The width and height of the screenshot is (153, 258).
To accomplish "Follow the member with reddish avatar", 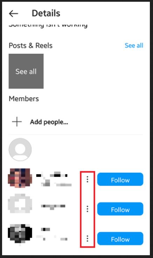I will point(120,179).
